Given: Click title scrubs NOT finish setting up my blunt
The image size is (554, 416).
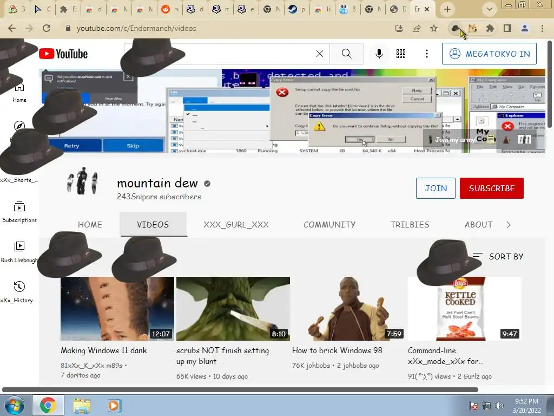Looking at the screenshot, I should [222, 356].
